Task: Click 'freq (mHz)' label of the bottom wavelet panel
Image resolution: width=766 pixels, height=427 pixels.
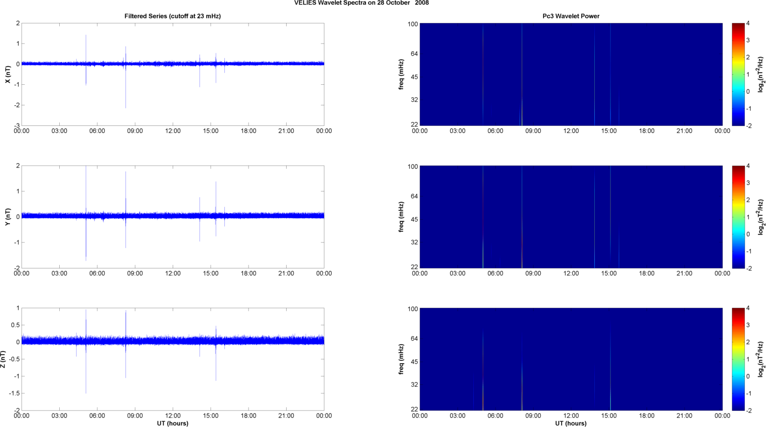Action: point(402,359)
